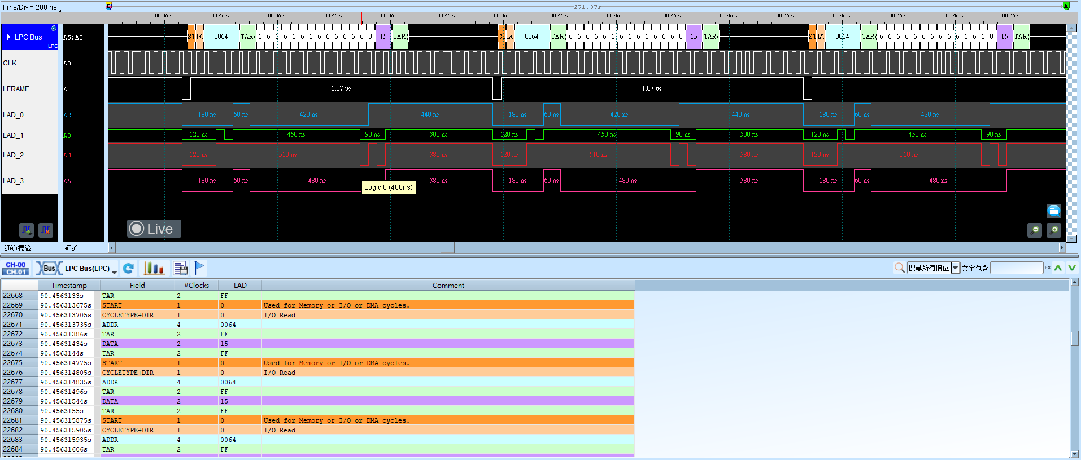
Task: Sort by the Timestamp column header
Action: pyautogui.click(x=69, y=286)
